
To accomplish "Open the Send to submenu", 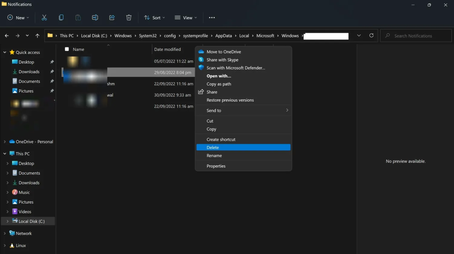I will [x=214, y=110].
